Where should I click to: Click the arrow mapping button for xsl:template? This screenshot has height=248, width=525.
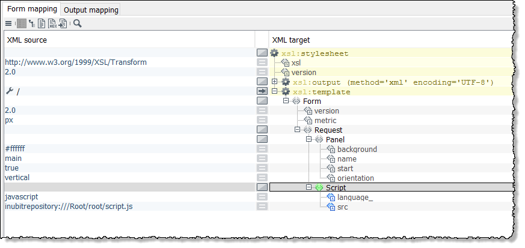pos(262,91)
